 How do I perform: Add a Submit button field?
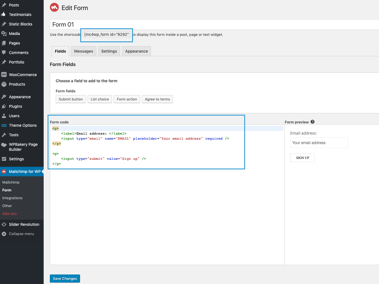[71, 99]
